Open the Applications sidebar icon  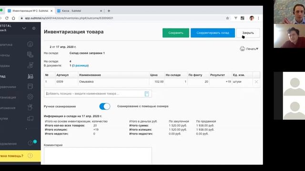[30, 107]
